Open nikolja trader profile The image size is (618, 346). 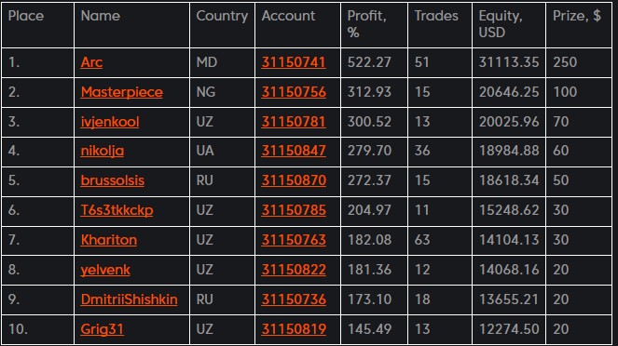click(103, 151)
